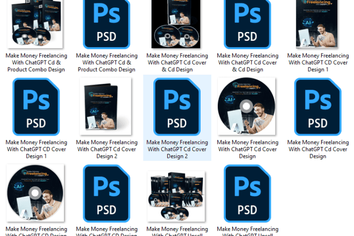Select the CD Design PSD file icon
Viewport: 354px width, 236px height.
click(107, 193)
